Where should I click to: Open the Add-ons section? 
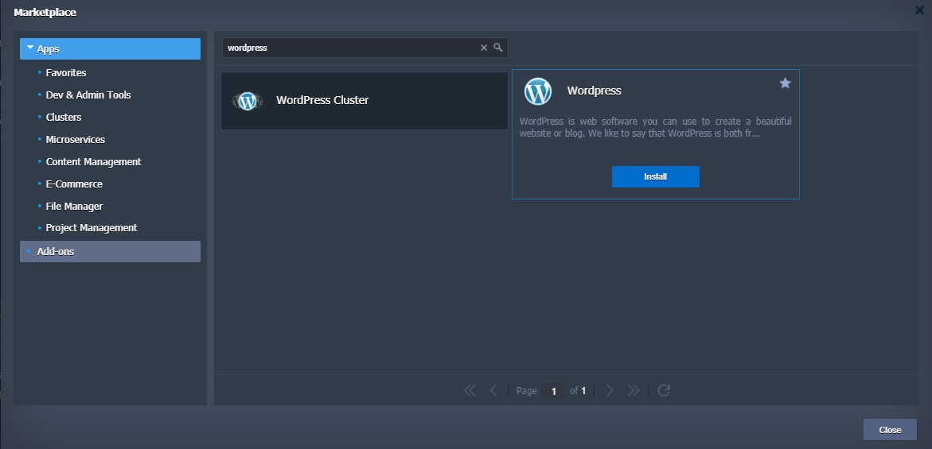(110, 251)
